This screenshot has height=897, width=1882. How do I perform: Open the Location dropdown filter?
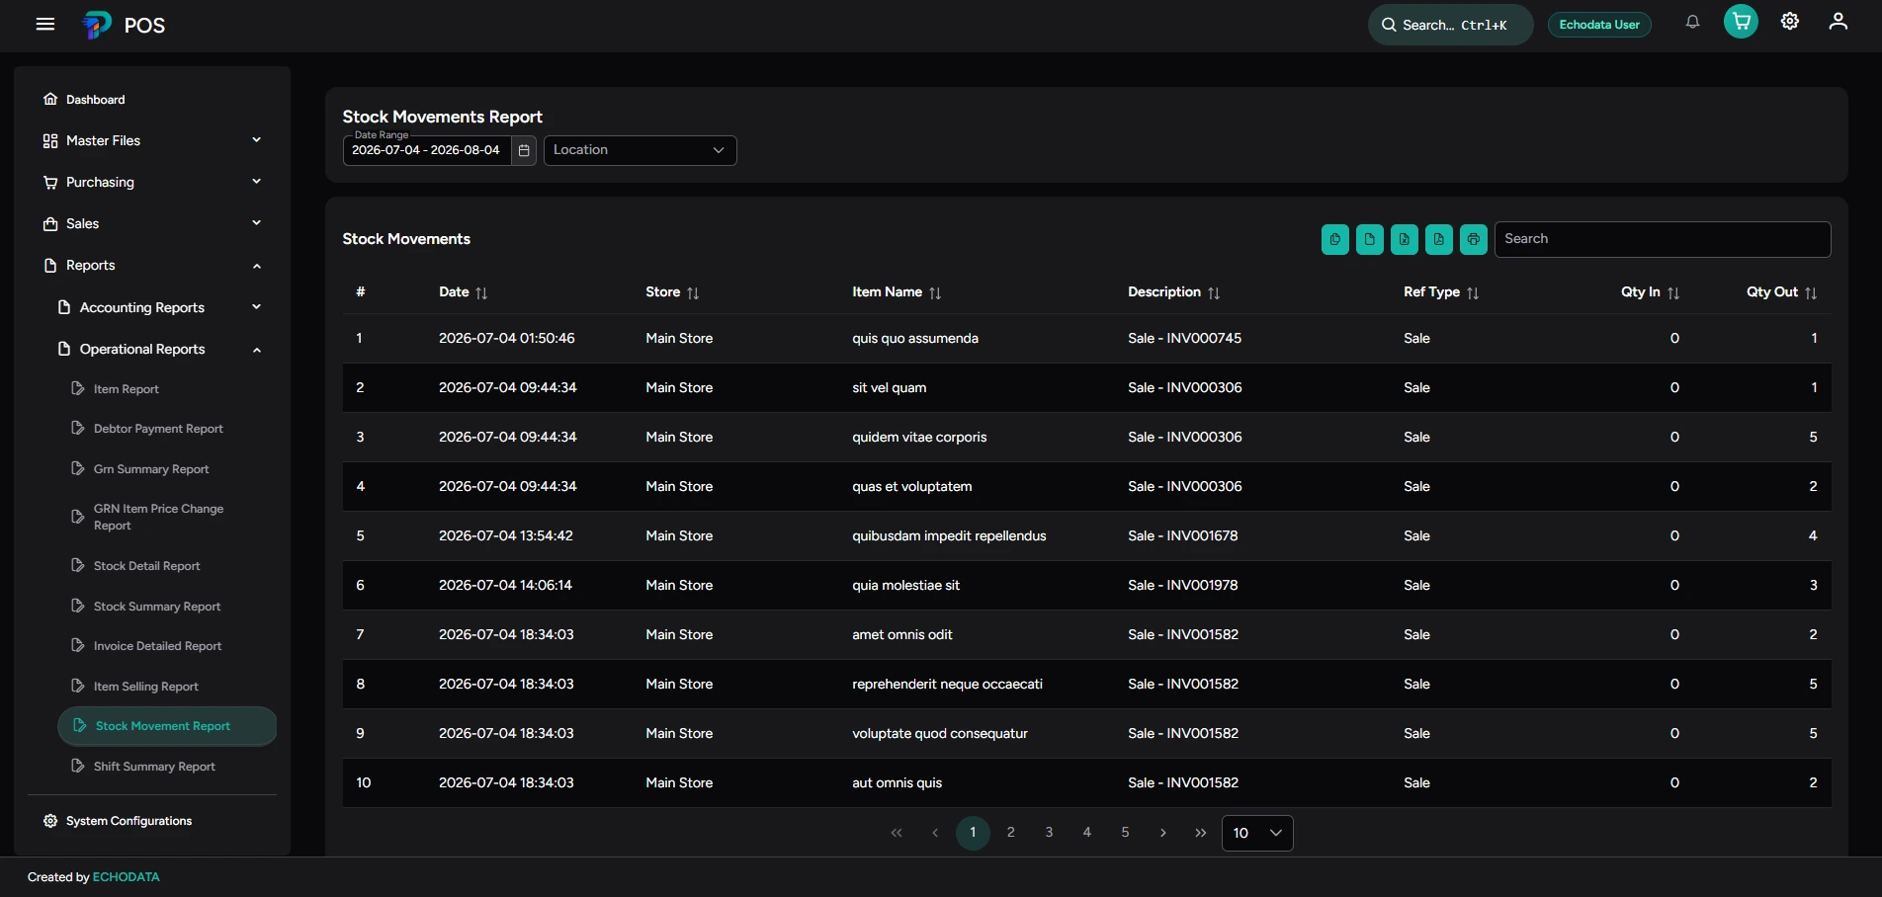coord(640,150)
